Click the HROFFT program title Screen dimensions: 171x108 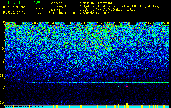point(17,2)
